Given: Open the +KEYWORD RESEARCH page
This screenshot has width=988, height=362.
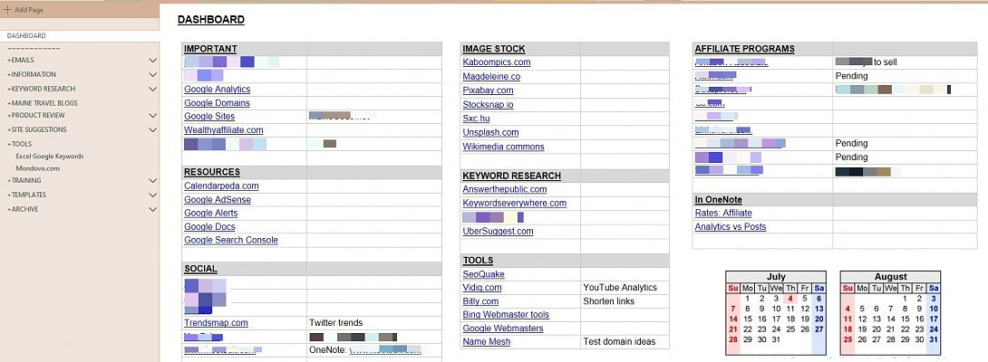Looking at the screenshot, I should 41,89.
